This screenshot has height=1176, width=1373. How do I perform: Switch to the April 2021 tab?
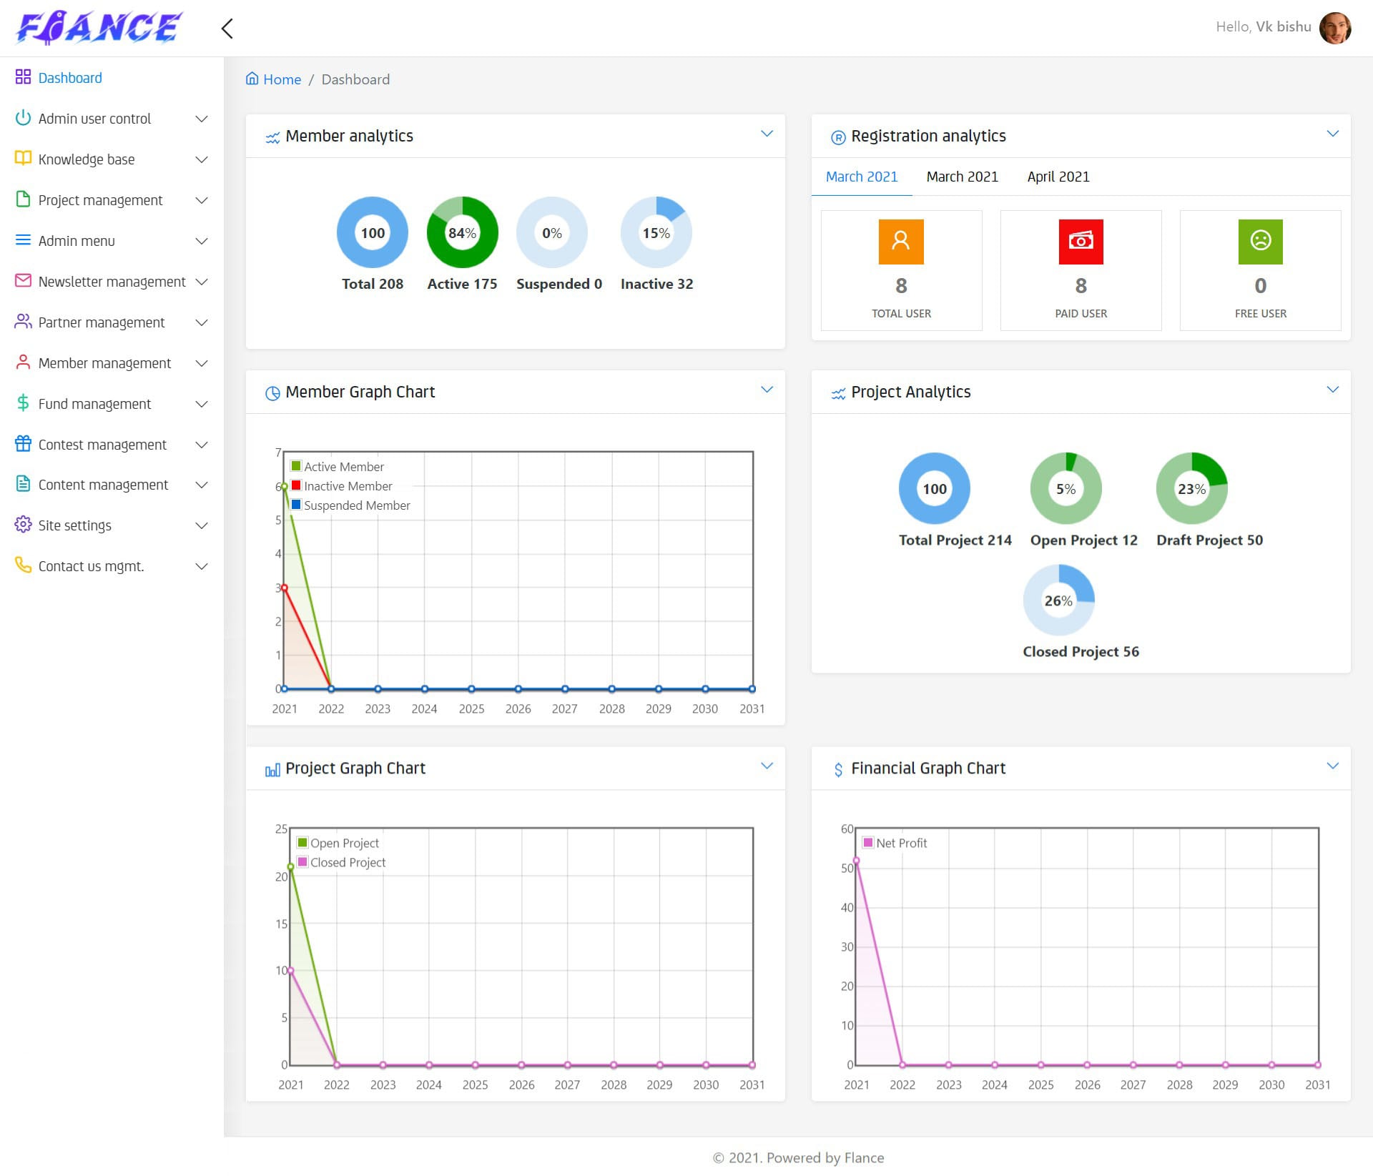(1058, 177)
